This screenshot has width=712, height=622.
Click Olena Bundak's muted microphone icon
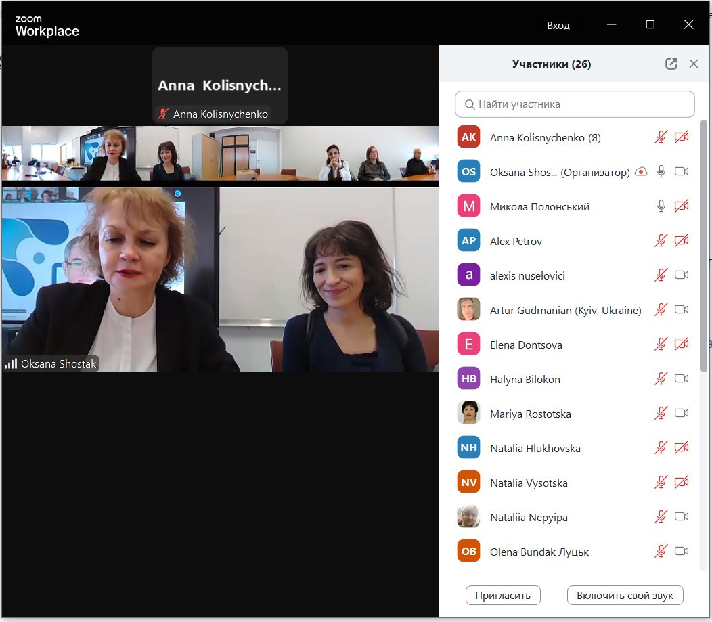coord(661,551)
